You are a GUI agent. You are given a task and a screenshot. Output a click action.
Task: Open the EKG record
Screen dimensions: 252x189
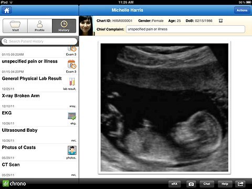point(39,118)
